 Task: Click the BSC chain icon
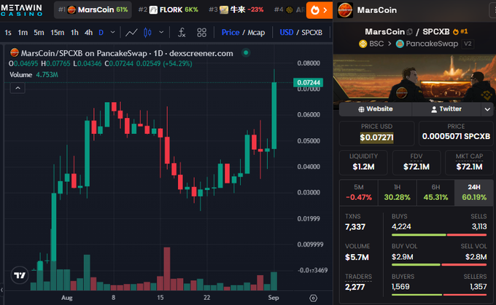click(x=363, y=44)
